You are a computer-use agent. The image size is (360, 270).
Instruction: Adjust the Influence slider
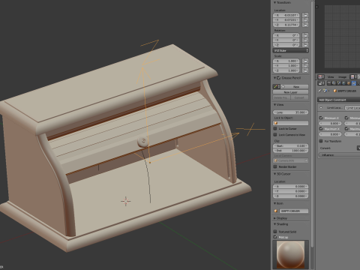coord(339,155)
